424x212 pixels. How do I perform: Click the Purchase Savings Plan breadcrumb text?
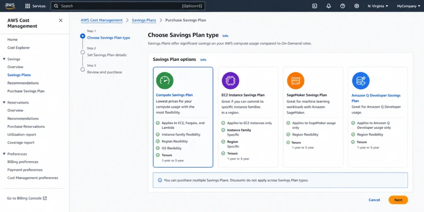point(185,20)
